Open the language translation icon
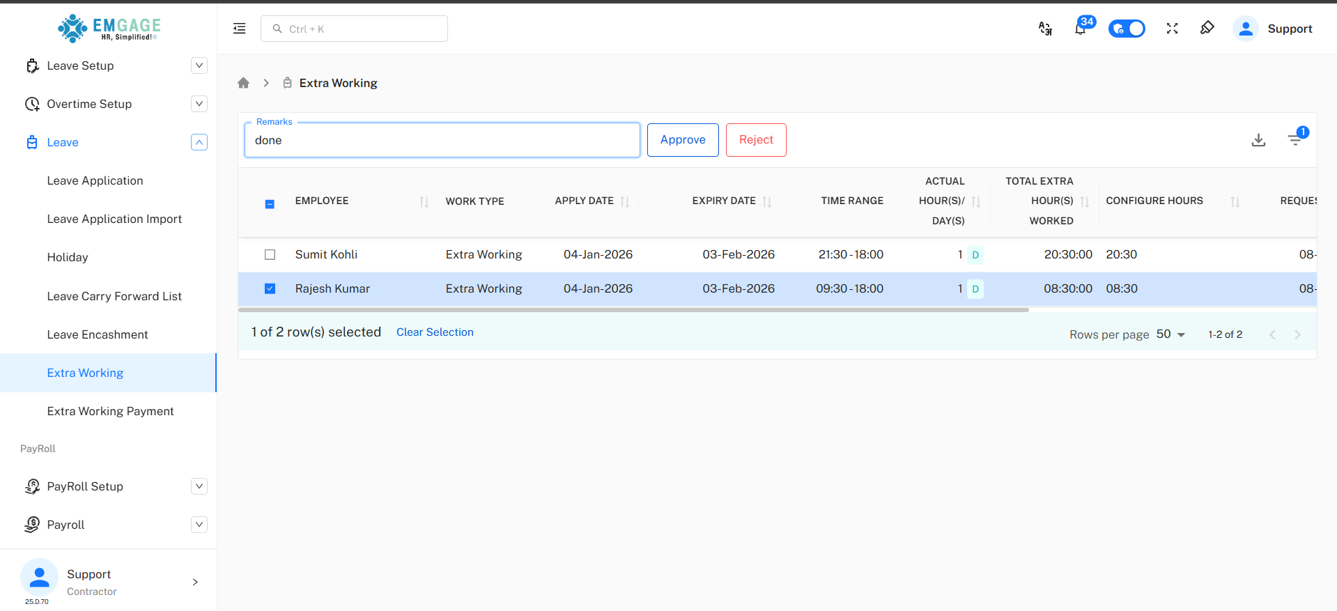This screenshot has width=1337, height=611. tap(1045, 29)
